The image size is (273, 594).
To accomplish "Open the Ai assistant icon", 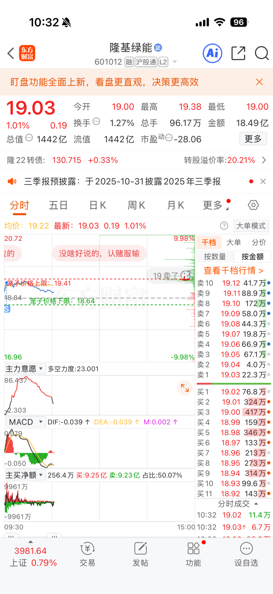I will (213, 53).
